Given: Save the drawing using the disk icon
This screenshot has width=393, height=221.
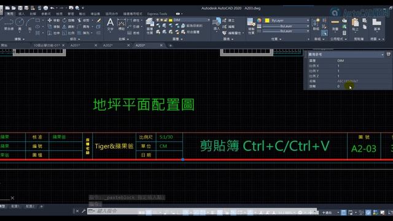Looking at the screenshot, I should [x=20, y=8].
